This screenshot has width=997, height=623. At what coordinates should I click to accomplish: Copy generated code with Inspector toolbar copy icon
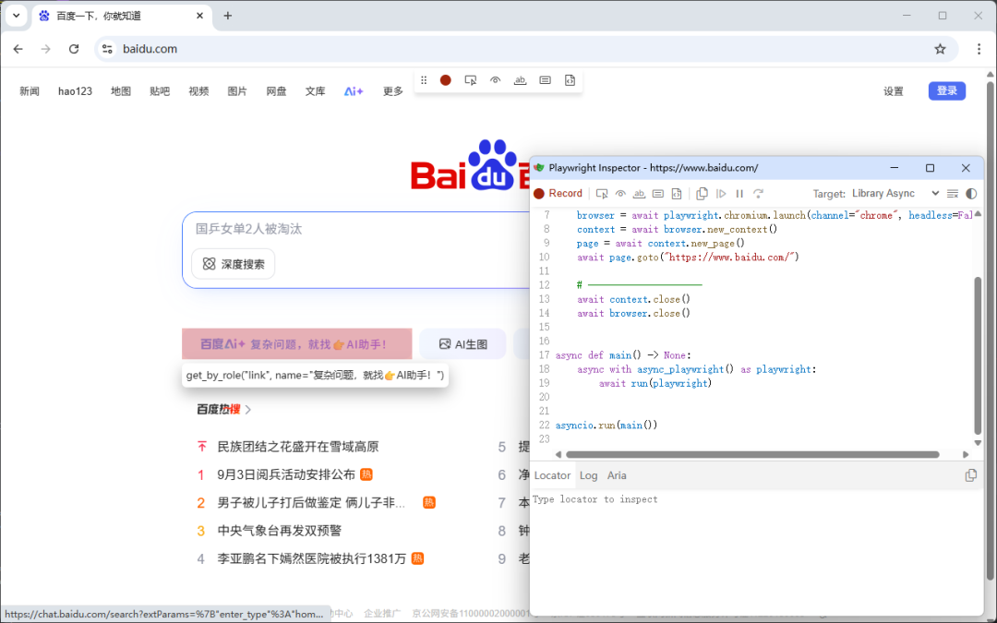tap(702, 193)
